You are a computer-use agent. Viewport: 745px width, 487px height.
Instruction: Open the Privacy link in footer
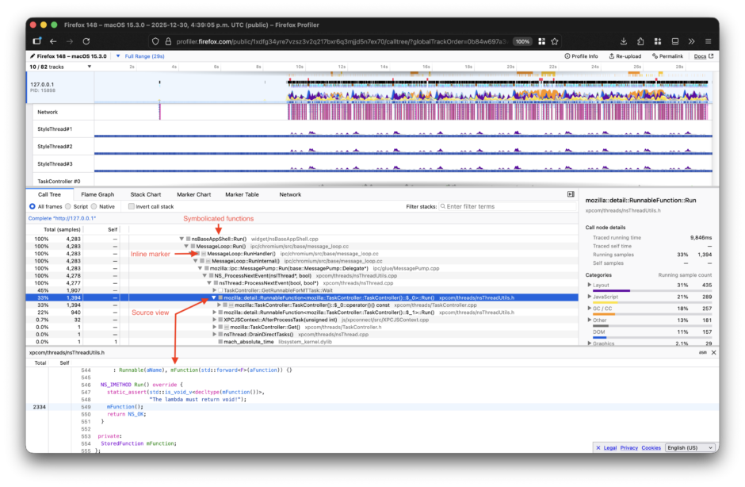pyautogui.click(x=628, y=448)
